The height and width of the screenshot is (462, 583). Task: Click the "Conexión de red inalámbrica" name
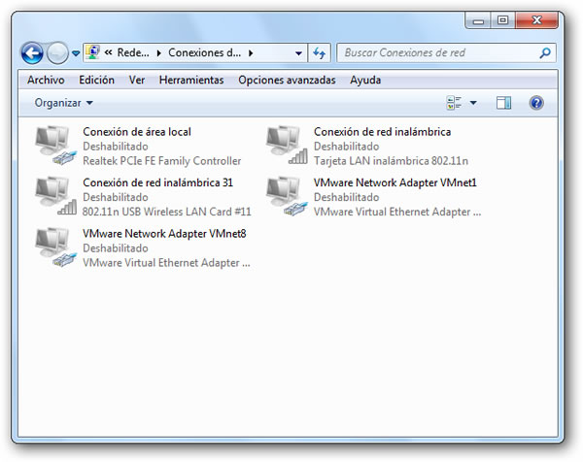[x=382, y=132]
